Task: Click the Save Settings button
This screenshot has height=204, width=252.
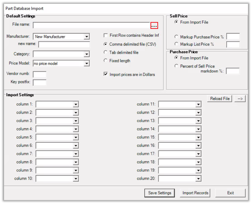Action: (160, 193)
